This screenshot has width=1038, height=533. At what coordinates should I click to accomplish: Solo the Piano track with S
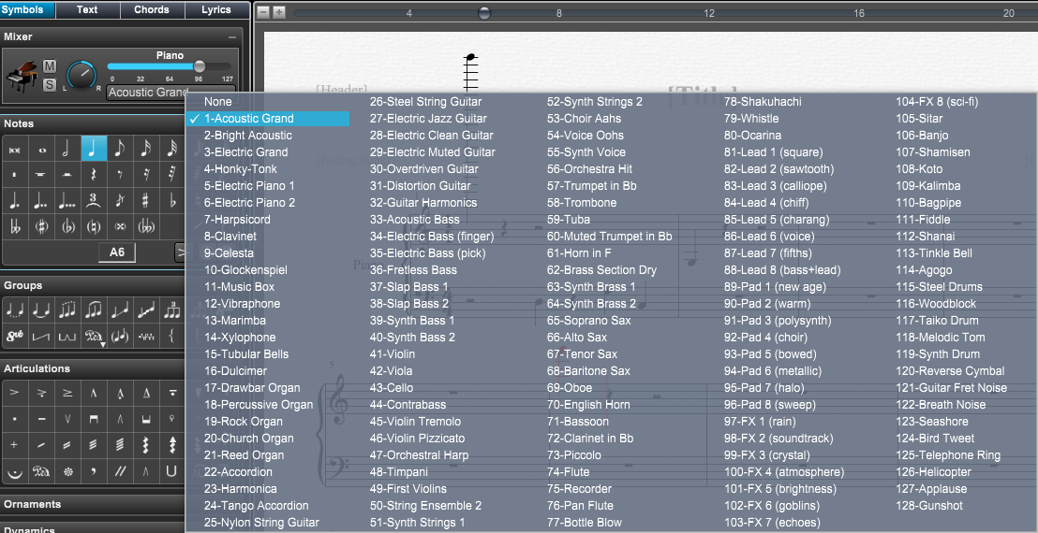point(50,85)
